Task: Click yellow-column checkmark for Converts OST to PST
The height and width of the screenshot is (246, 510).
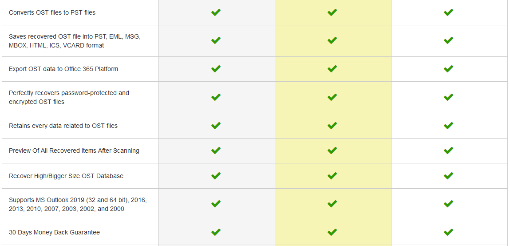Action: [332, 12]
